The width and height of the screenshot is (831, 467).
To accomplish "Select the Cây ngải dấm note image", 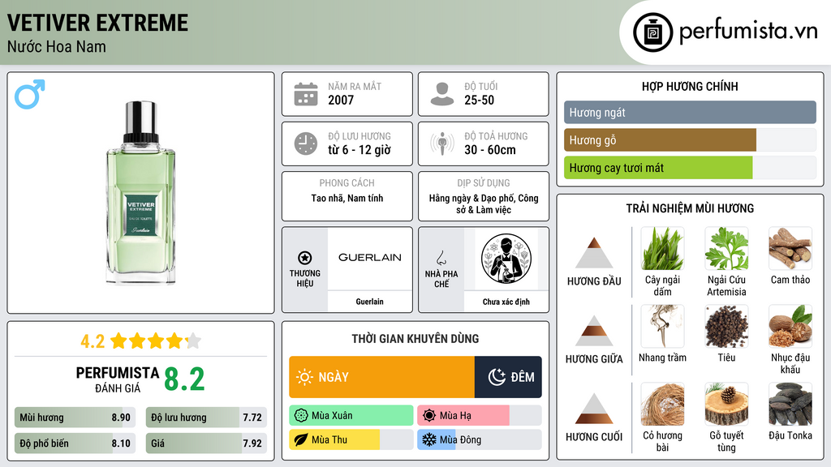I will tap(662, 249).
